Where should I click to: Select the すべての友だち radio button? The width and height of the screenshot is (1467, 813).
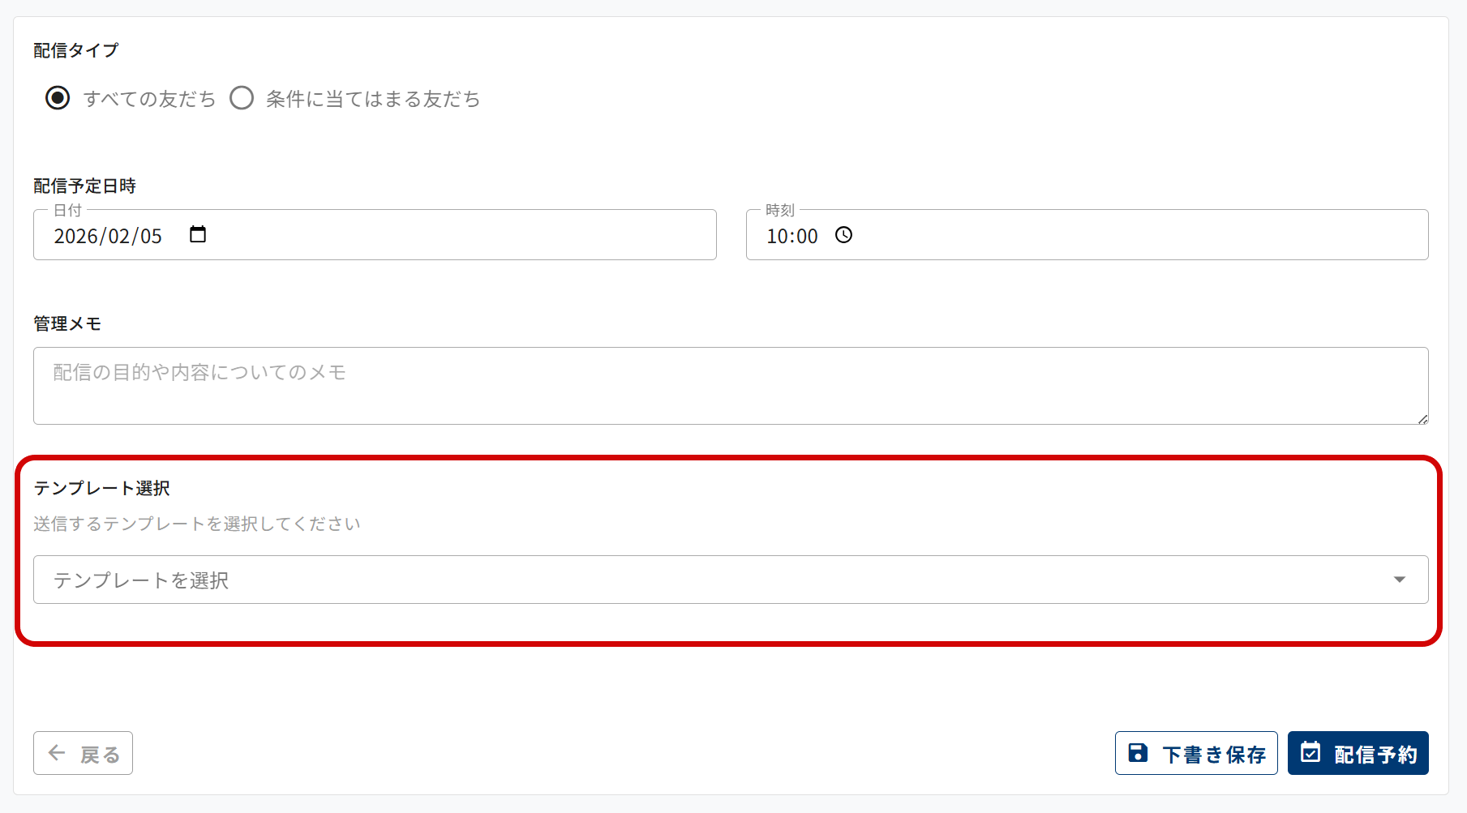[58, 98]
